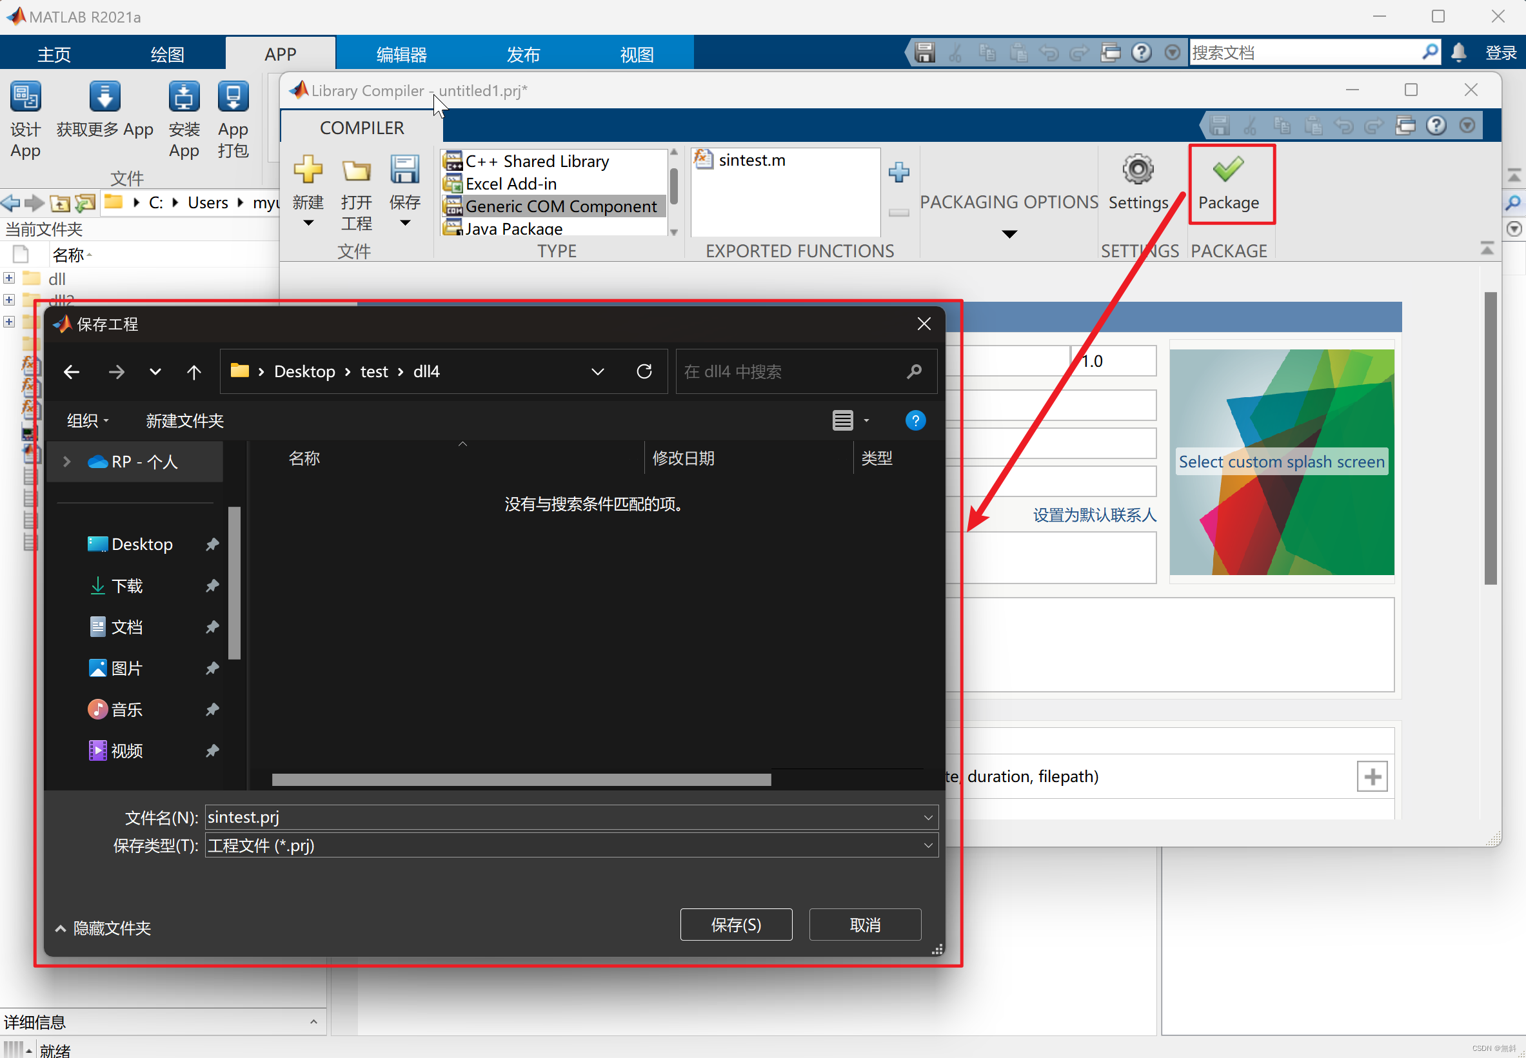Click the 设计 App icon
1526x1058 pixels.
coord(25,97)
